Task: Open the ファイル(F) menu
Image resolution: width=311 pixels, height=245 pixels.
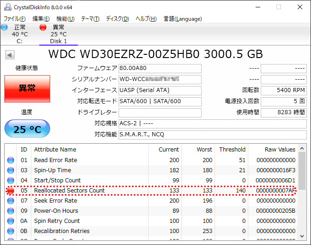Action: point(15,19)
